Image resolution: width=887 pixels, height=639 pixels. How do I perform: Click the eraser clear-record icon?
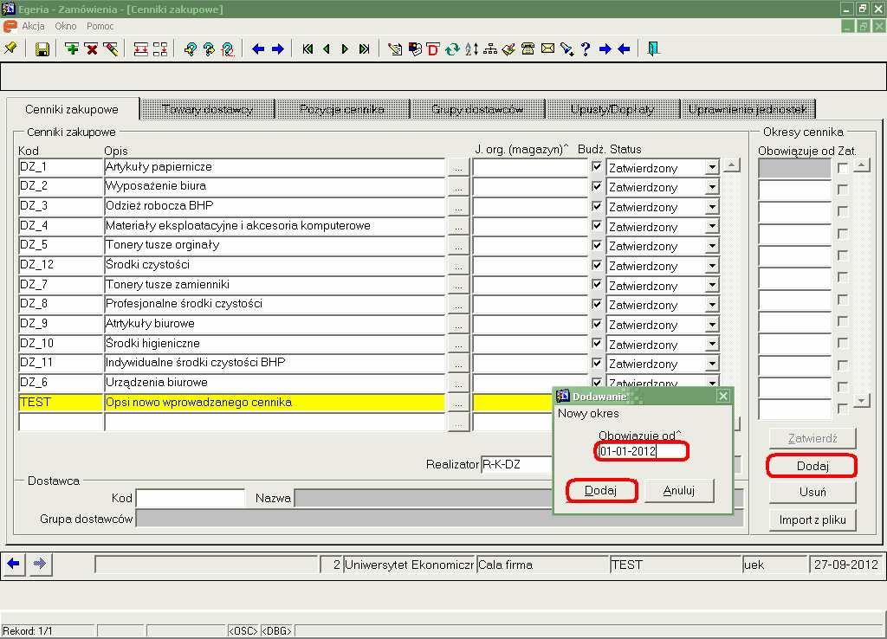coord(110,49)
